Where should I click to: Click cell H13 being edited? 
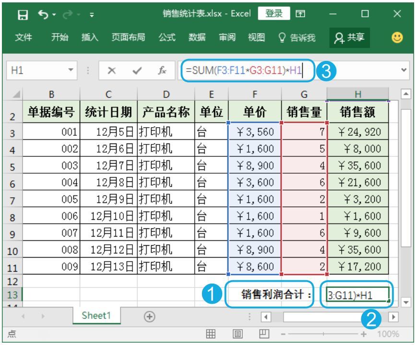click(358, 294)
